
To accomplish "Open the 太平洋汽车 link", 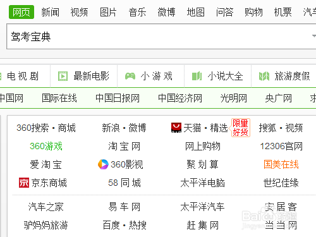I will point(202,207).
